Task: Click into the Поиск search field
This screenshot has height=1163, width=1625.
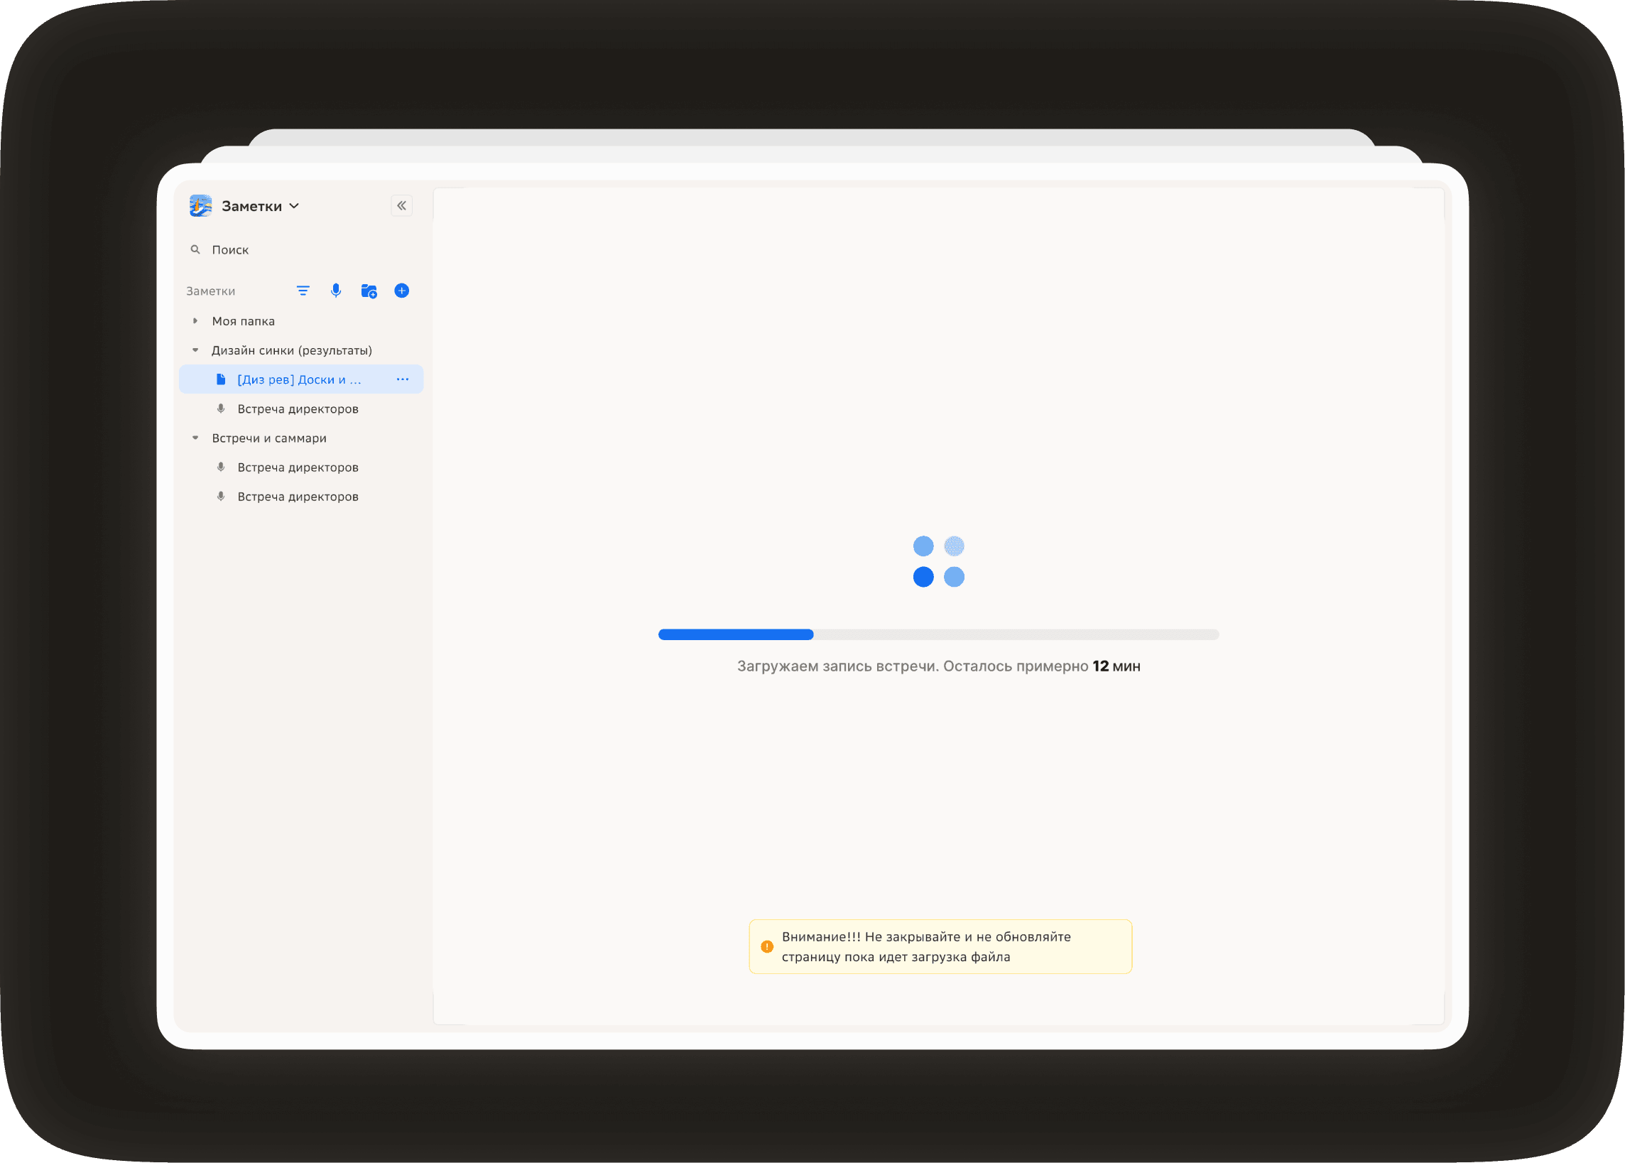Action: pos(300,250)
